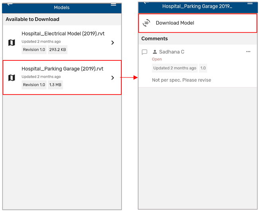Screen dimensions: 259x211
Task: Go back from Hospital_Parking Garage detail screen
Action: point(146,3)
